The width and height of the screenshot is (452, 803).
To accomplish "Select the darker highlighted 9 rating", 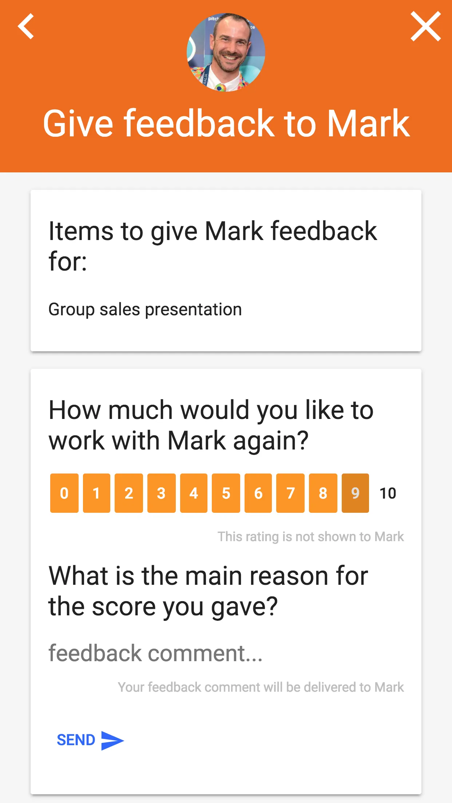I will click(355, 493).
